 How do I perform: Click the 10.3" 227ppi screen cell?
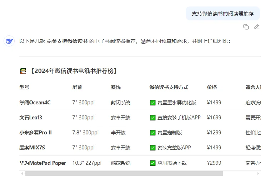[87, 163]
